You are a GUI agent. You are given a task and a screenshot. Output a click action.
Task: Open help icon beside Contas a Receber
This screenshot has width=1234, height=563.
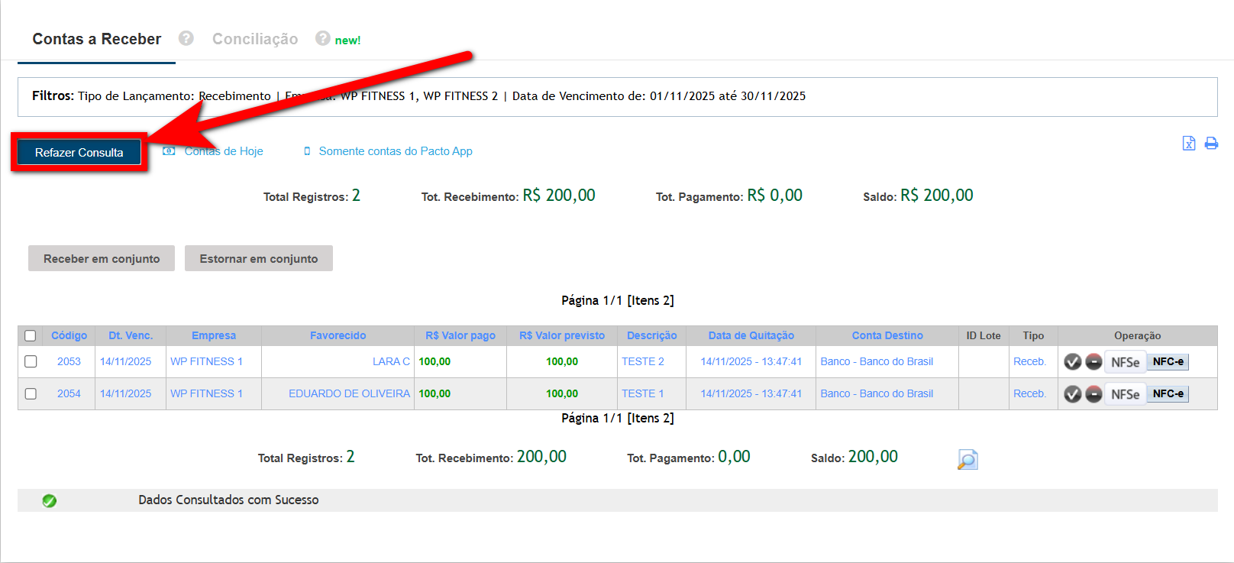(x=186, y=38)
